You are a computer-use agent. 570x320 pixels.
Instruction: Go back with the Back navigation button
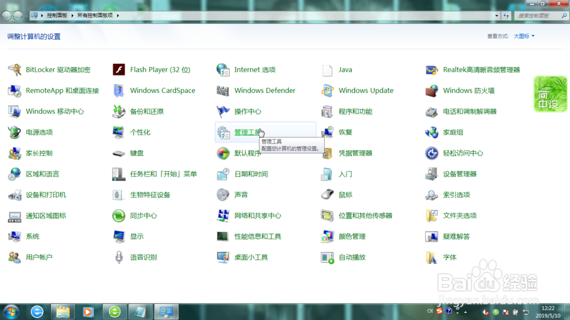(6, 15)
